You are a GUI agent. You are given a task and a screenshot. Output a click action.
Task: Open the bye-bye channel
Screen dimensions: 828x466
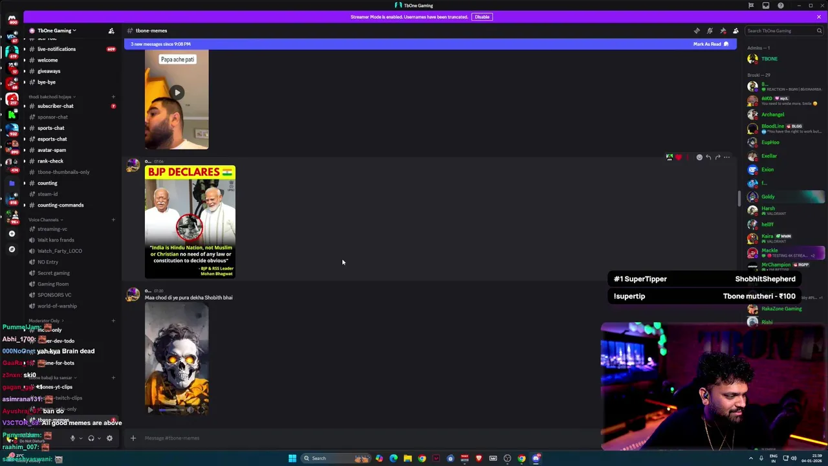pos(47,82)
